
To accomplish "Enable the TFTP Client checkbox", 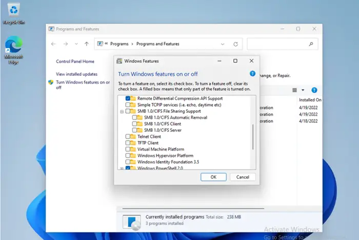I will pyautogui.click(x=128, y=143).
